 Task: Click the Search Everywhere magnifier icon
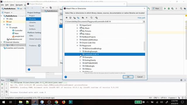click(181, 8)
